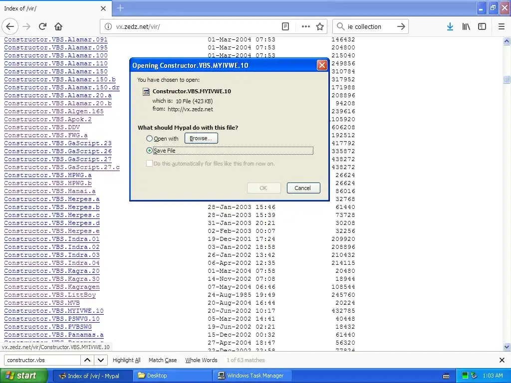Bookmark this page with the star icon
The image size is (511, 383).
pos(320,26)
